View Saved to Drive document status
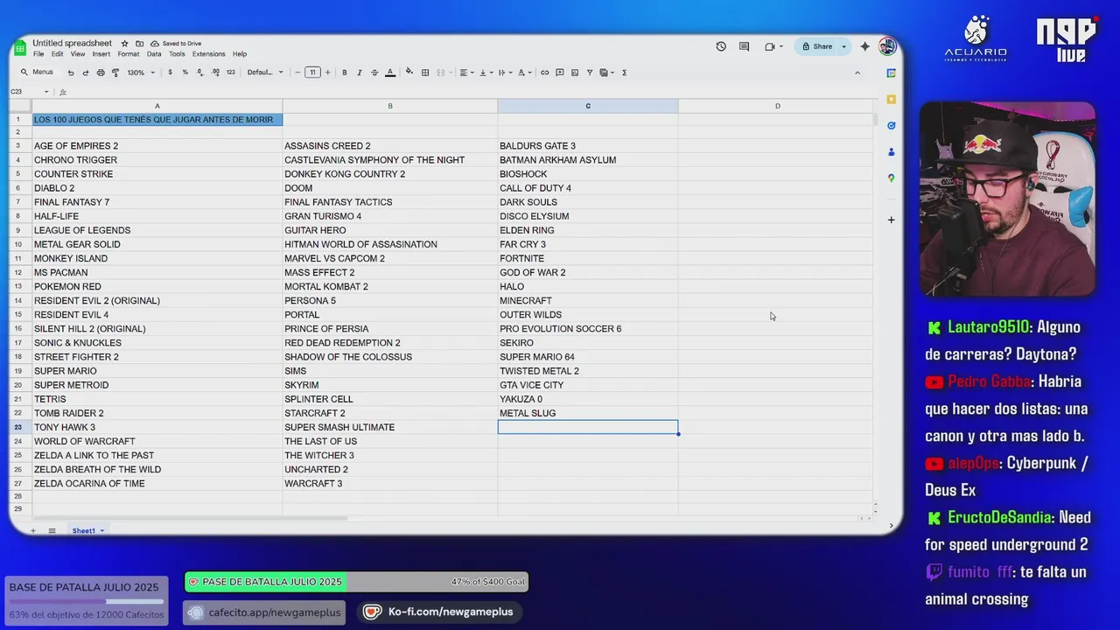This screenshot has height=630, width=1120. pyautogui.click(x=176, y=43)
